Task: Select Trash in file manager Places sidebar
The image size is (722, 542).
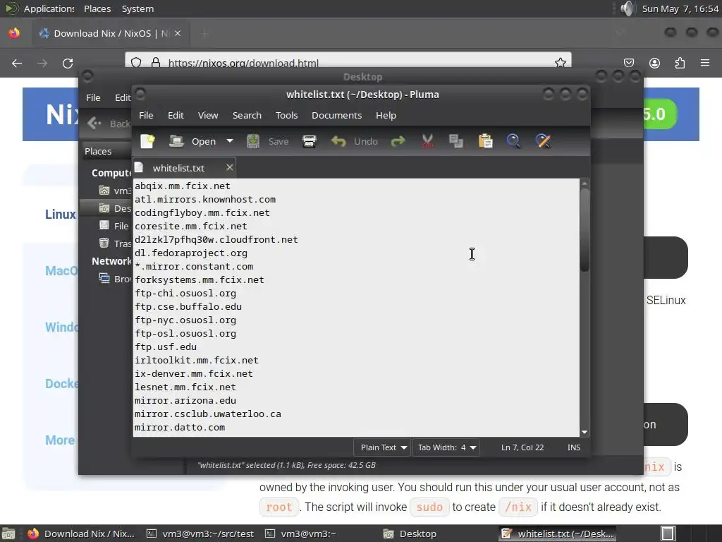Action: click(x=115, y=243)
